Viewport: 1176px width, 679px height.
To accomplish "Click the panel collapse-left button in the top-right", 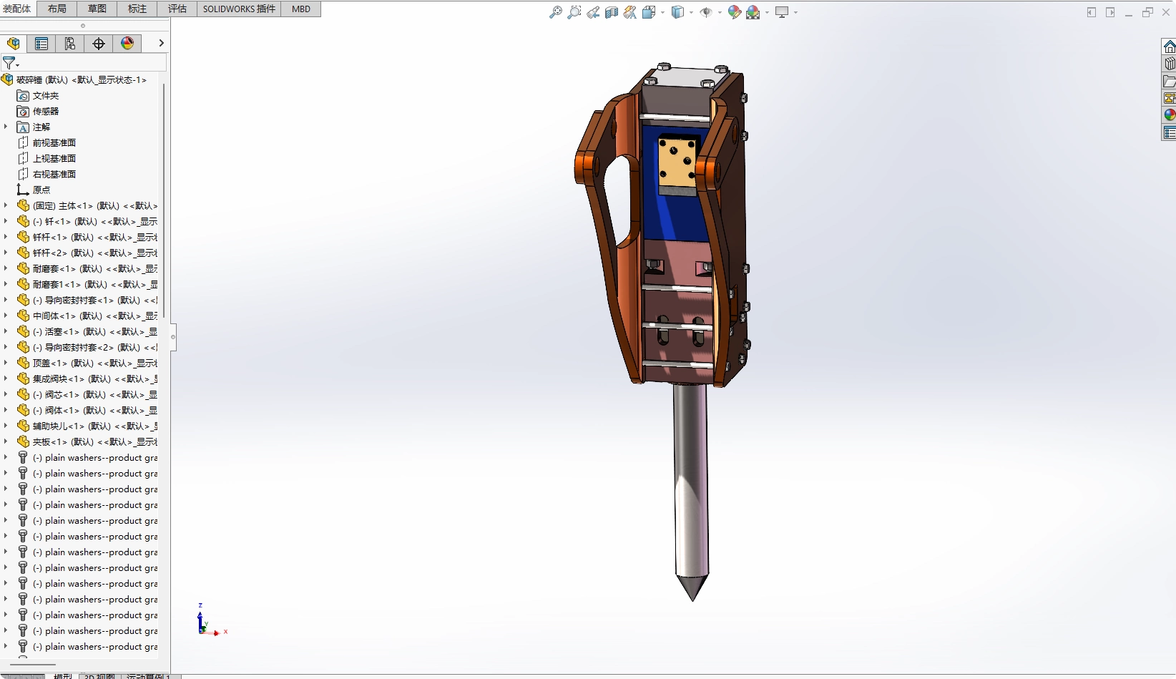I will (1092, 12).
